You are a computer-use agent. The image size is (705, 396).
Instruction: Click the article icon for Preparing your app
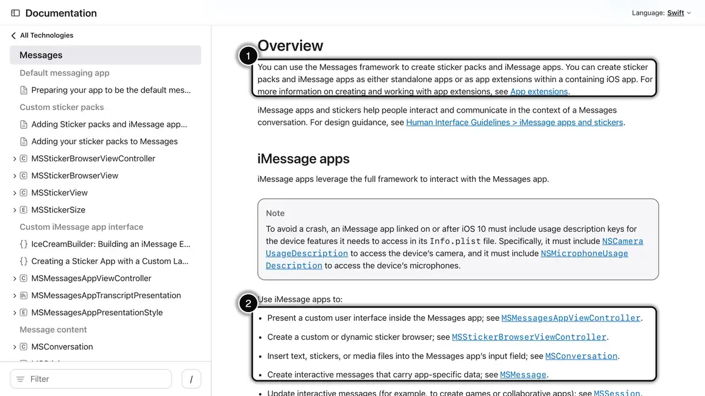click(x=23, y=90)
